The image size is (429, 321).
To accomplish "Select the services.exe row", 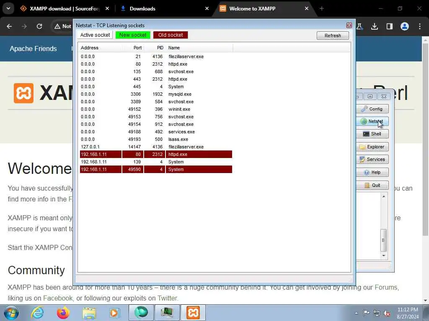I will coord(156,132).
